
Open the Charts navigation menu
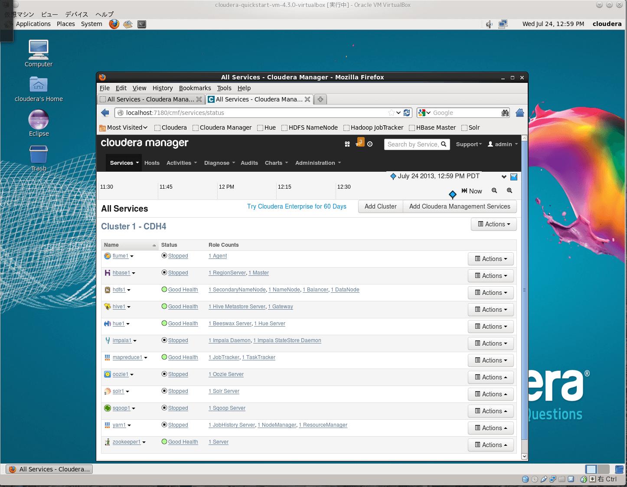tap(276, 163)
